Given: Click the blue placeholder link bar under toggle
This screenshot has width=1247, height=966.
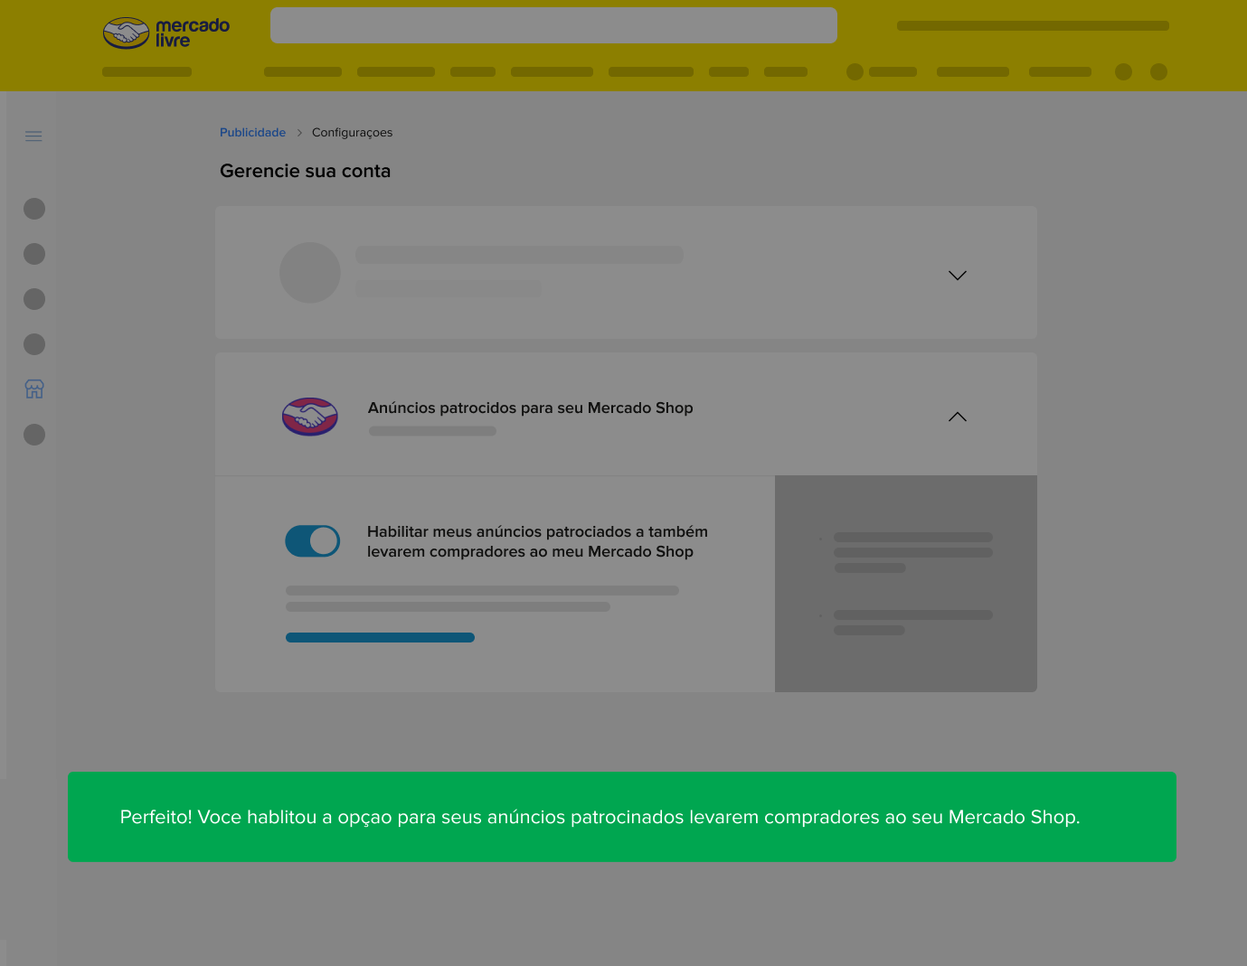Looking at the screenshot, I should tap(380, 638).
